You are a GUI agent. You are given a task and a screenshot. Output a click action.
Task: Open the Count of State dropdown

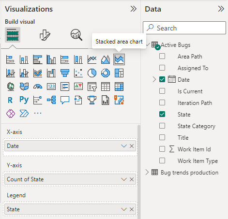coord(124,179)
